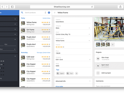
Task: Click the Sport tag chip
Action: 60,73
